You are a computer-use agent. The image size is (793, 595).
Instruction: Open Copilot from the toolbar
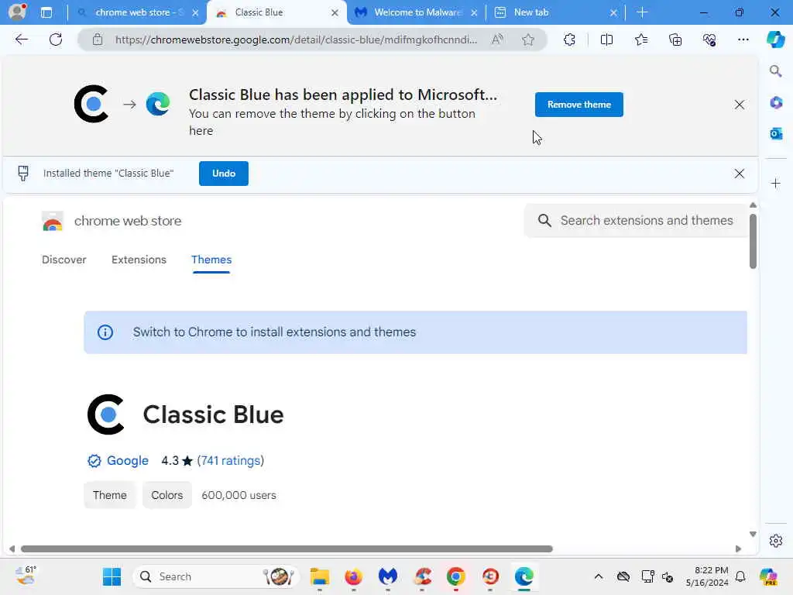pos(775,40)
